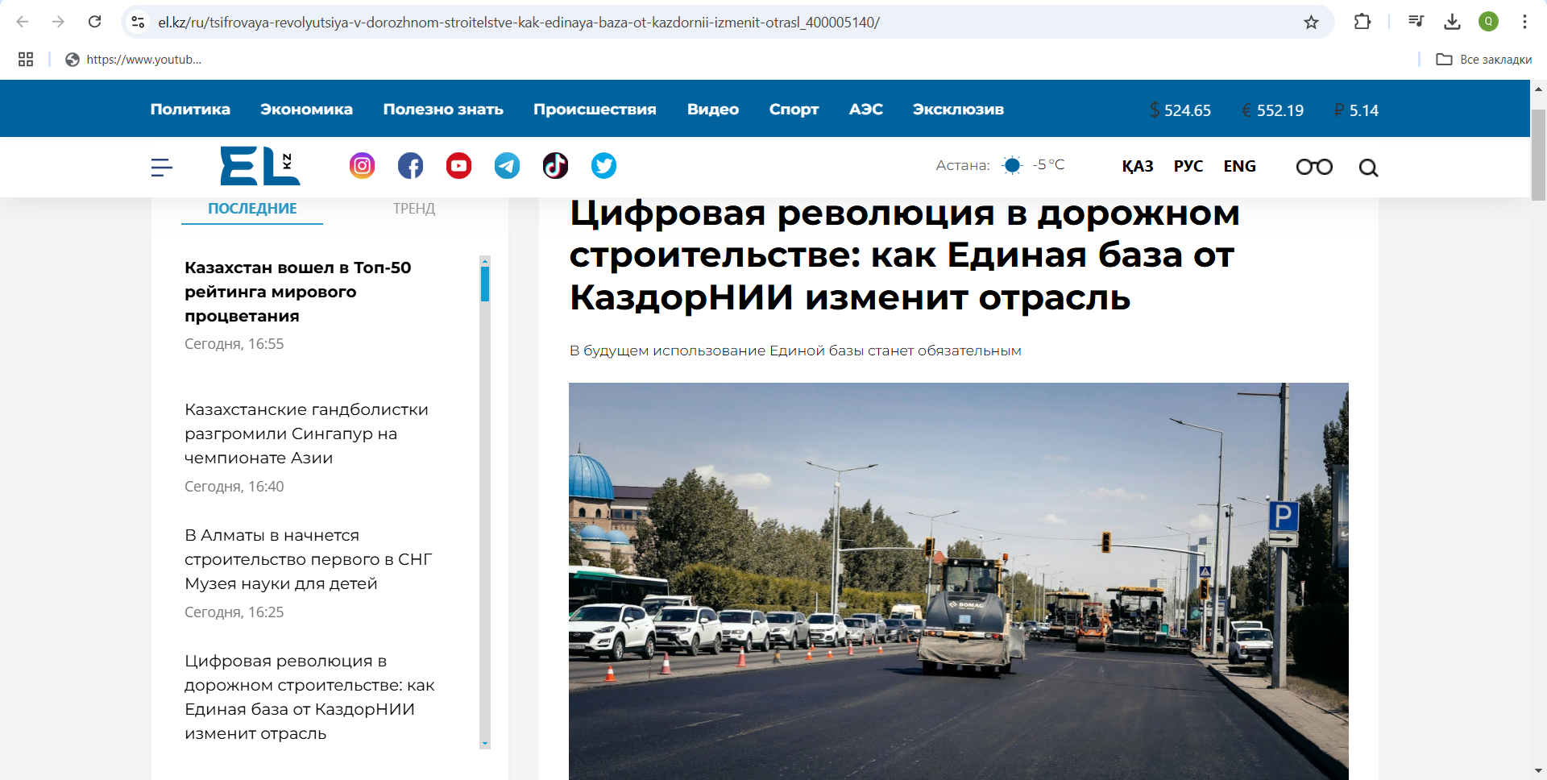Viewport: 1547px width, 780px height.
Task: Open the Полезно знать section
Action: click(x=443, y=109)
